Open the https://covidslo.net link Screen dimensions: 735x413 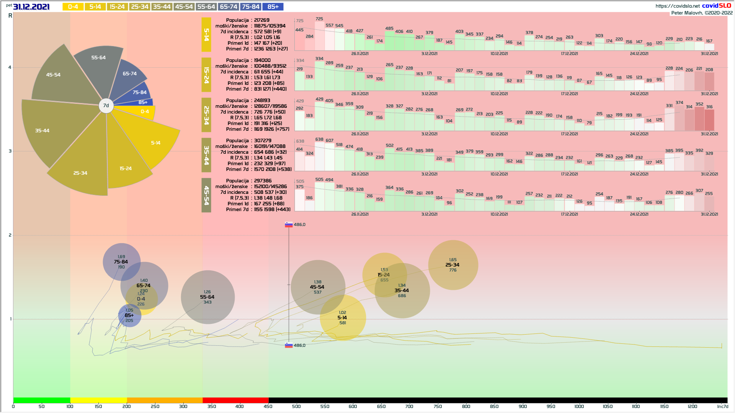click(677, 6)
